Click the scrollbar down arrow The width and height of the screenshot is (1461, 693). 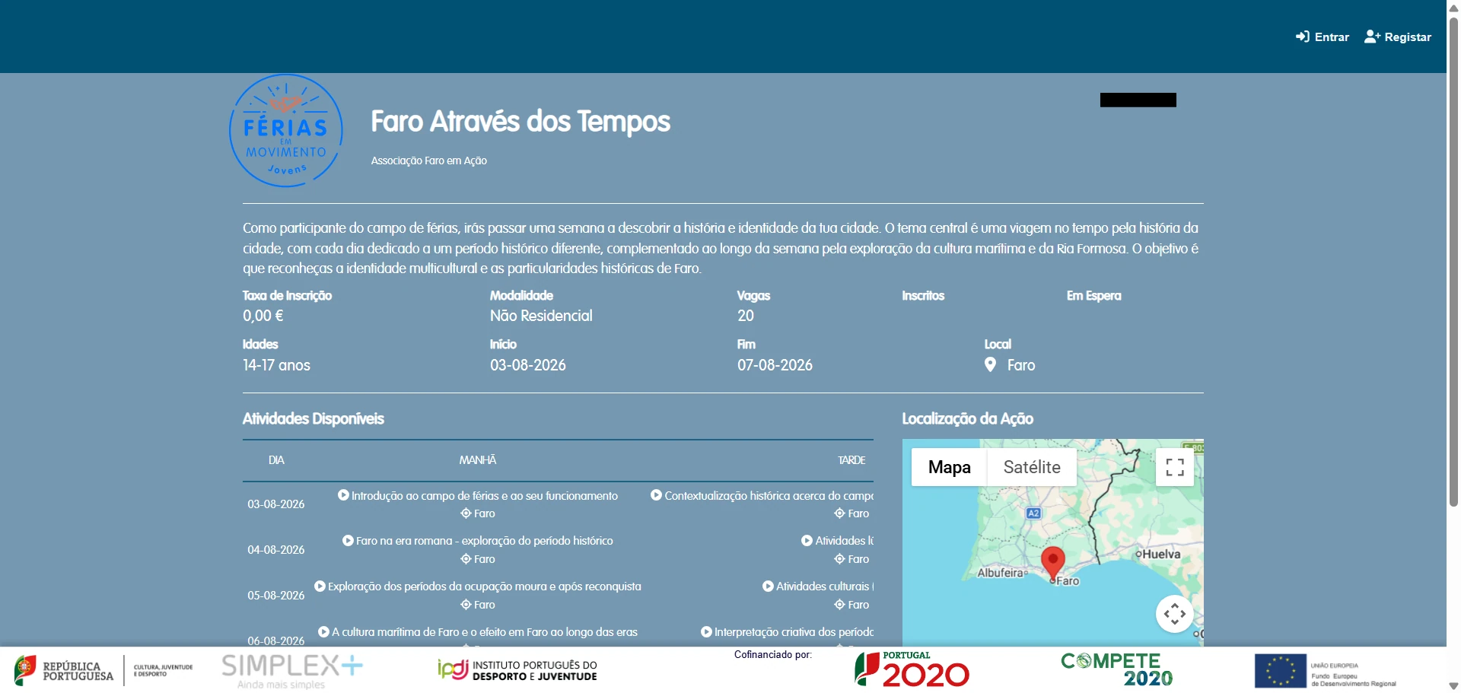point(1453,686)
